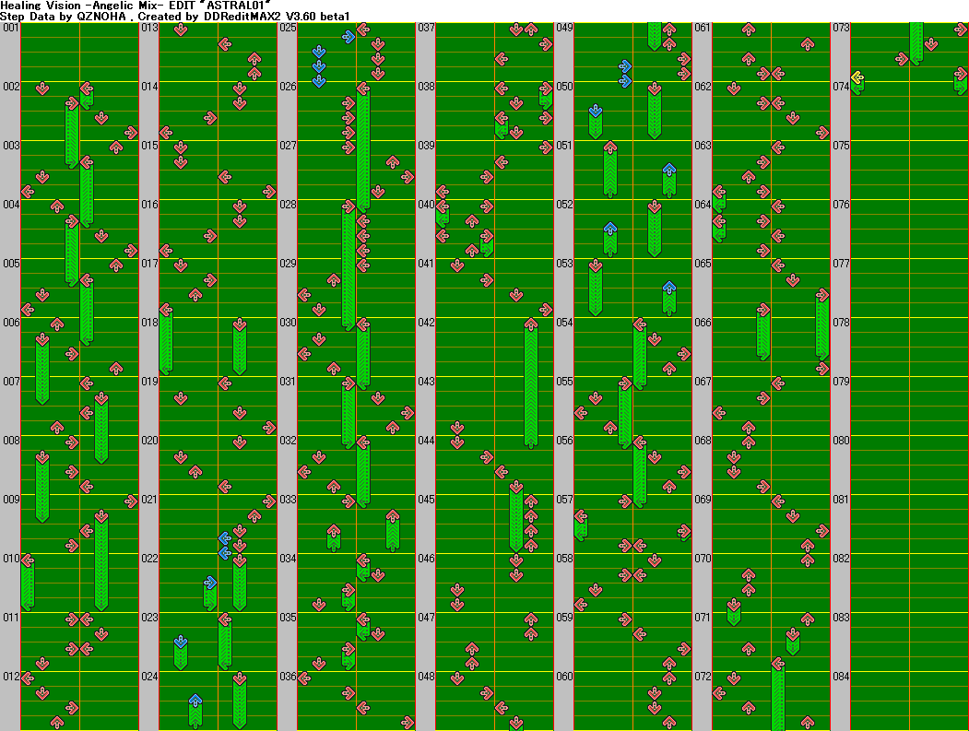Select the down arrow in measure 065
The image size is (969, 731).
point(793,280)
